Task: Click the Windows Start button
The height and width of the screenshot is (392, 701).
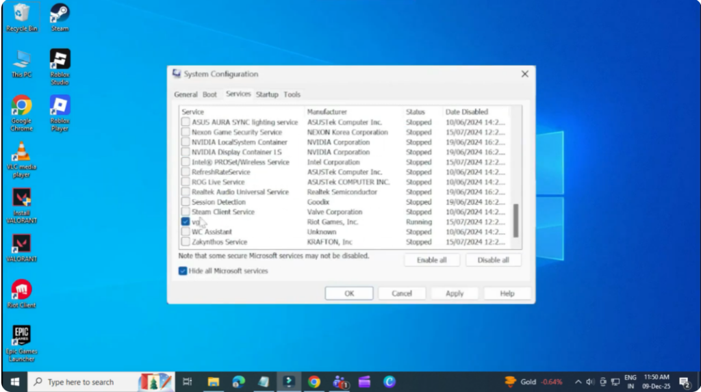Action: pyautogui.click(x=14, y=382)
